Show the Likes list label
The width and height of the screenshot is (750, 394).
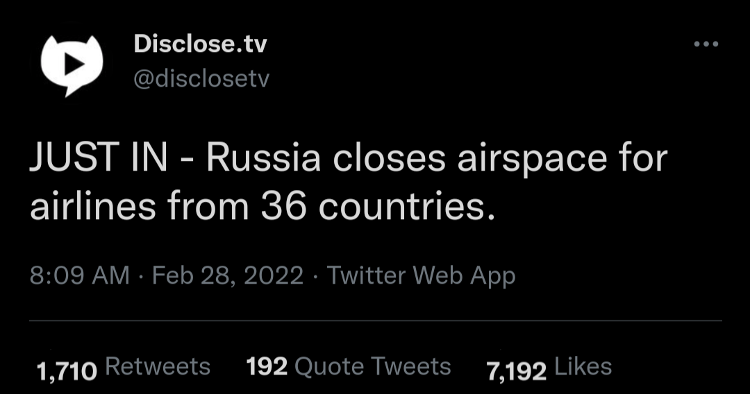(583, 366)
